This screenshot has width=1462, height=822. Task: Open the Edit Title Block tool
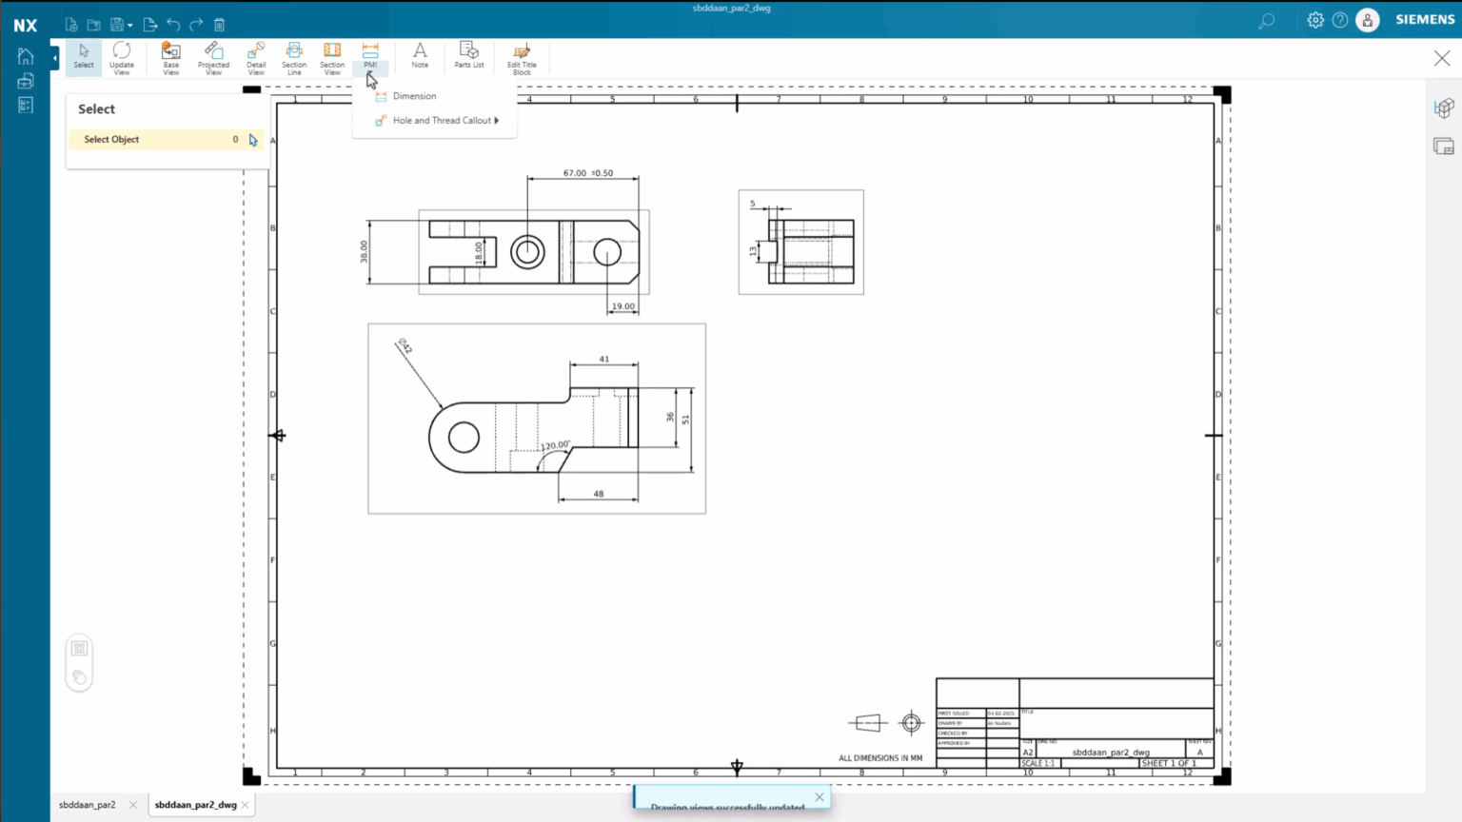coord(522,57)
